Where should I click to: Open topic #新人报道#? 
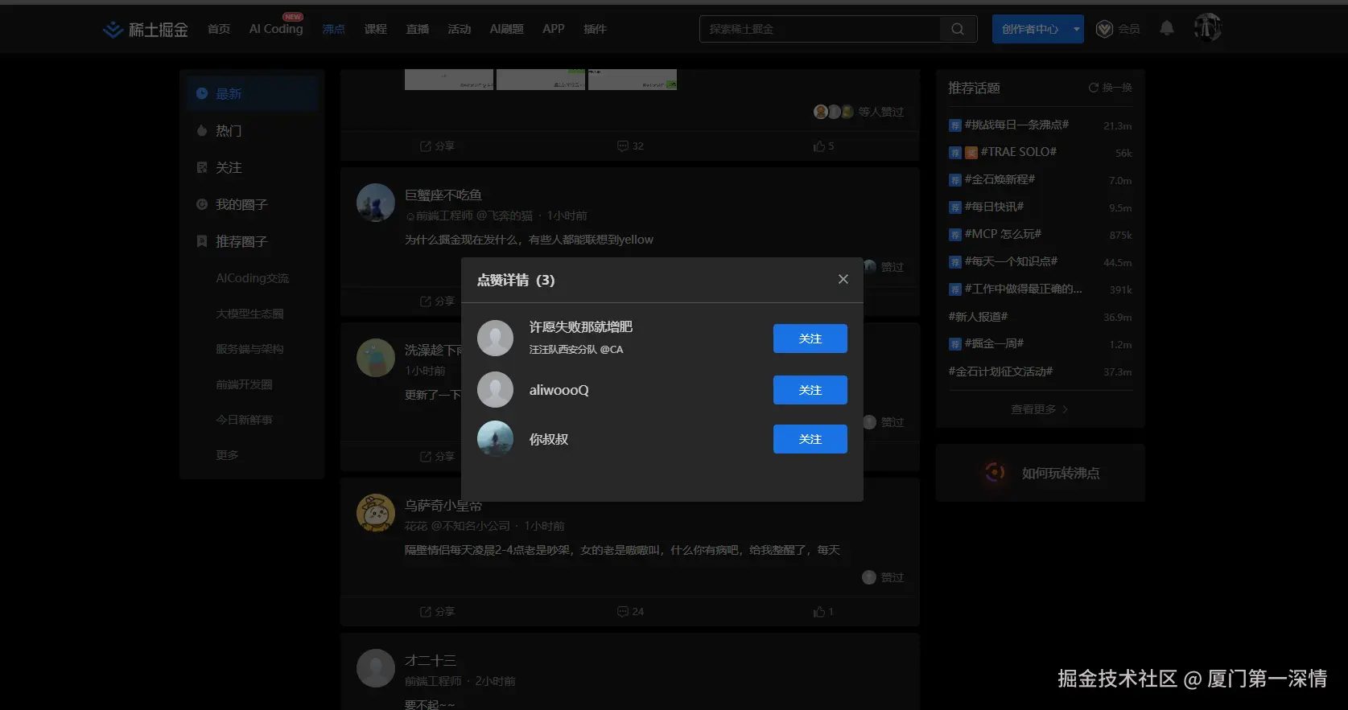coord(978,317)
